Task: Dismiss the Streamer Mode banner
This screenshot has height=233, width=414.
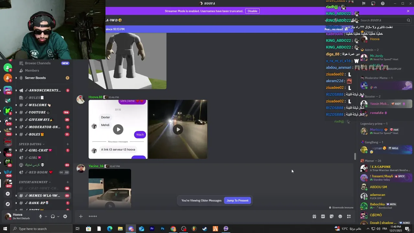Action: pos(408,11)
